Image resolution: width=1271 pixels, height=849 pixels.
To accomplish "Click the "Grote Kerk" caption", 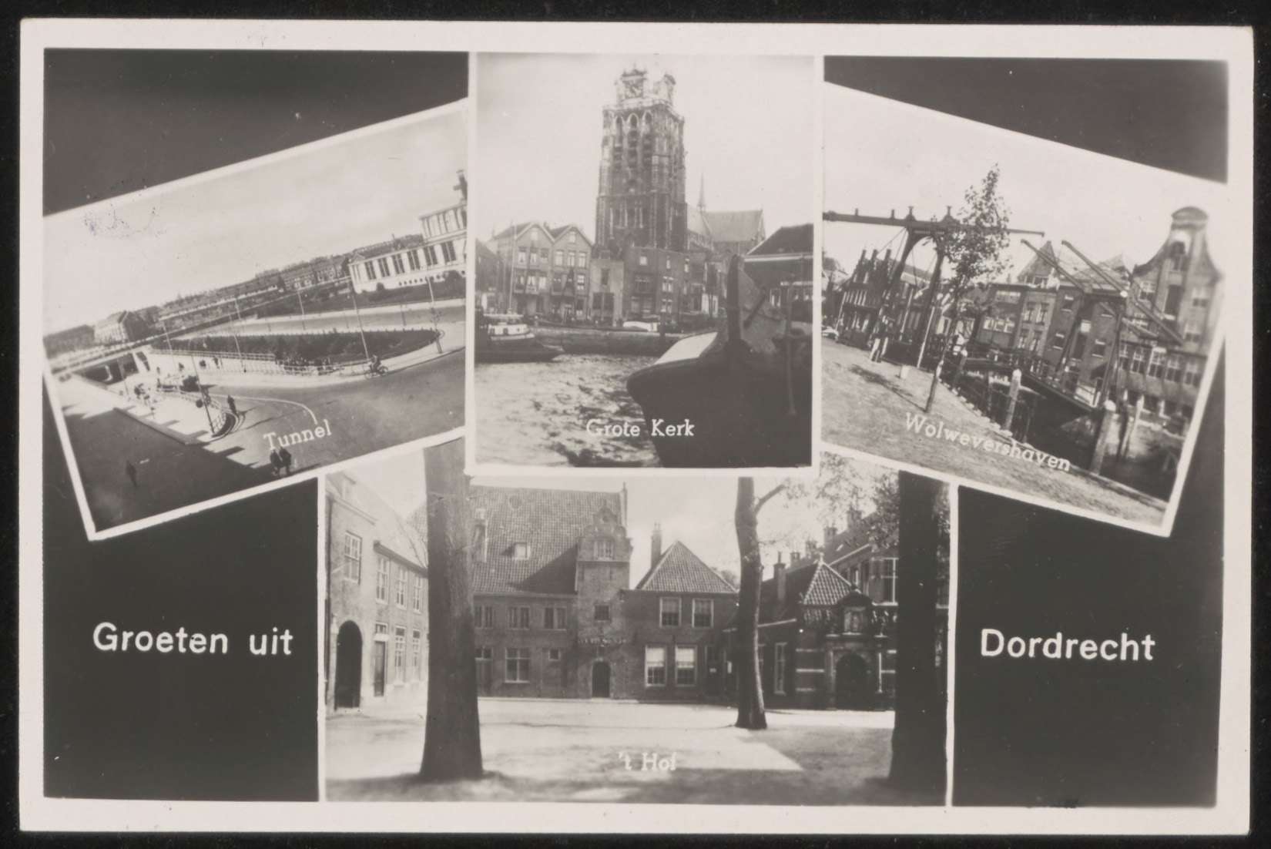I will tap(640, 428).
